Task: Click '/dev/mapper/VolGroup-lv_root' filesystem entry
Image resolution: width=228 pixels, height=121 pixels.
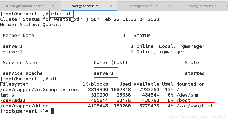Action: pyautogui.click(x=40, y=90)
